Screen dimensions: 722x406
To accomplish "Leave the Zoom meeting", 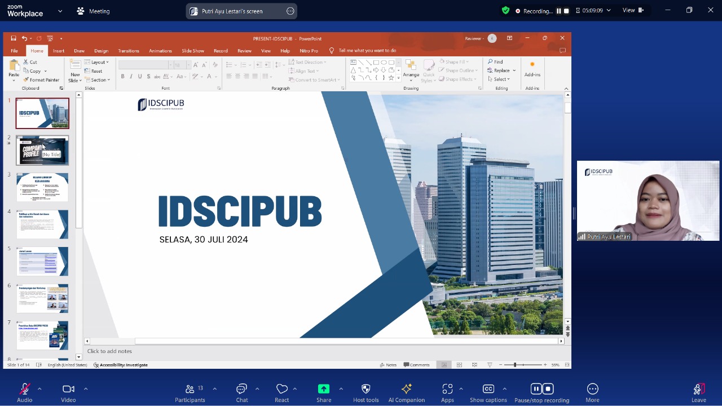I will pyautogui.click(x=698, y=393).
